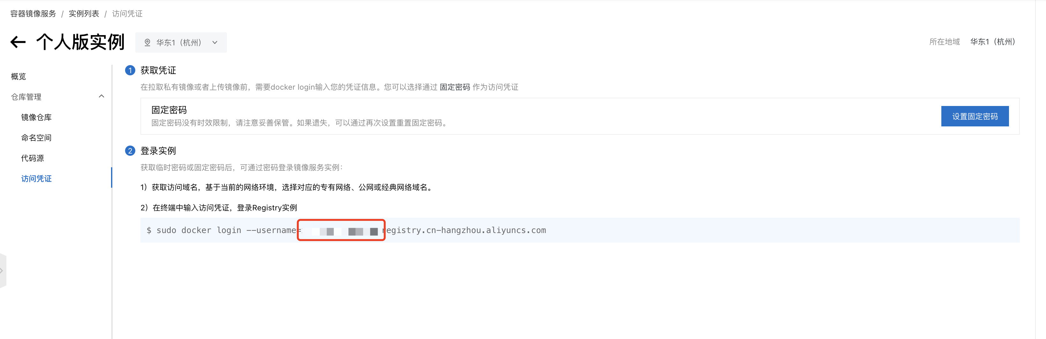Click the blurred username in command
This screenshot has width=1046, height=339.
pos(341,230)
